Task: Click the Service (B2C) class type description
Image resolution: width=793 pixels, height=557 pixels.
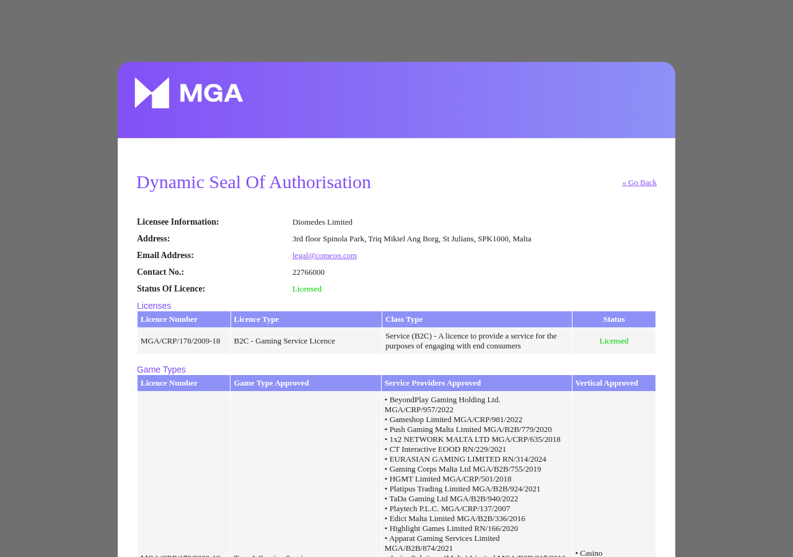Action: pos(476,341)
